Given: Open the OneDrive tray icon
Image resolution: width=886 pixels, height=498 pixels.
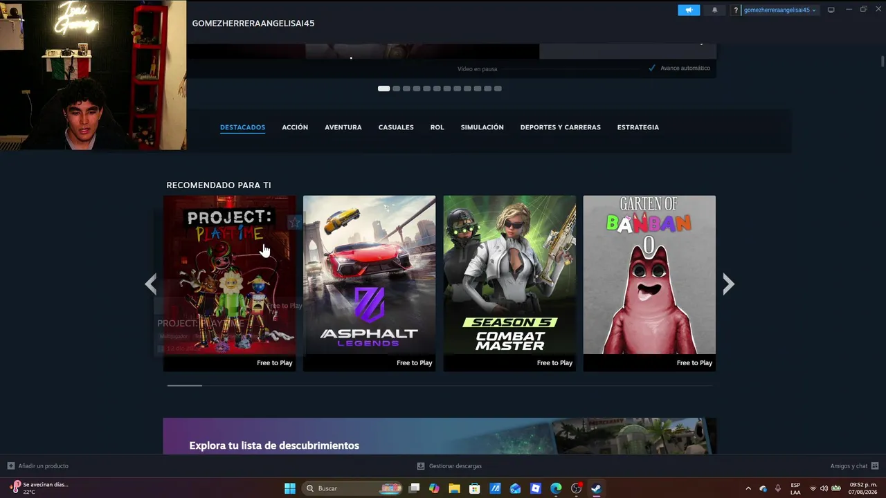Looking at the screenshot, I should pos(763,488).
